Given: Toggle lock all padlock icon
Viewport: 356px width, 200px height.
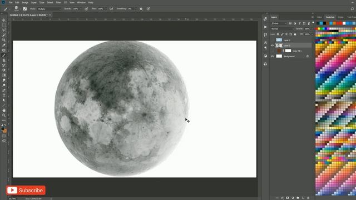Looking at the screenshot, I should tap(295, 34).
